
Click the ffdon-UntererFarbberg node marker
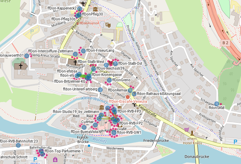coord(100,90)
